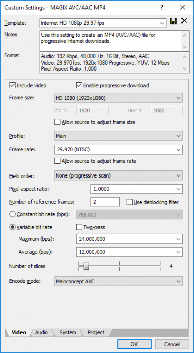Switch to the Video tab
The height and width of the screenshot is (353, 194).
(19, 332)
